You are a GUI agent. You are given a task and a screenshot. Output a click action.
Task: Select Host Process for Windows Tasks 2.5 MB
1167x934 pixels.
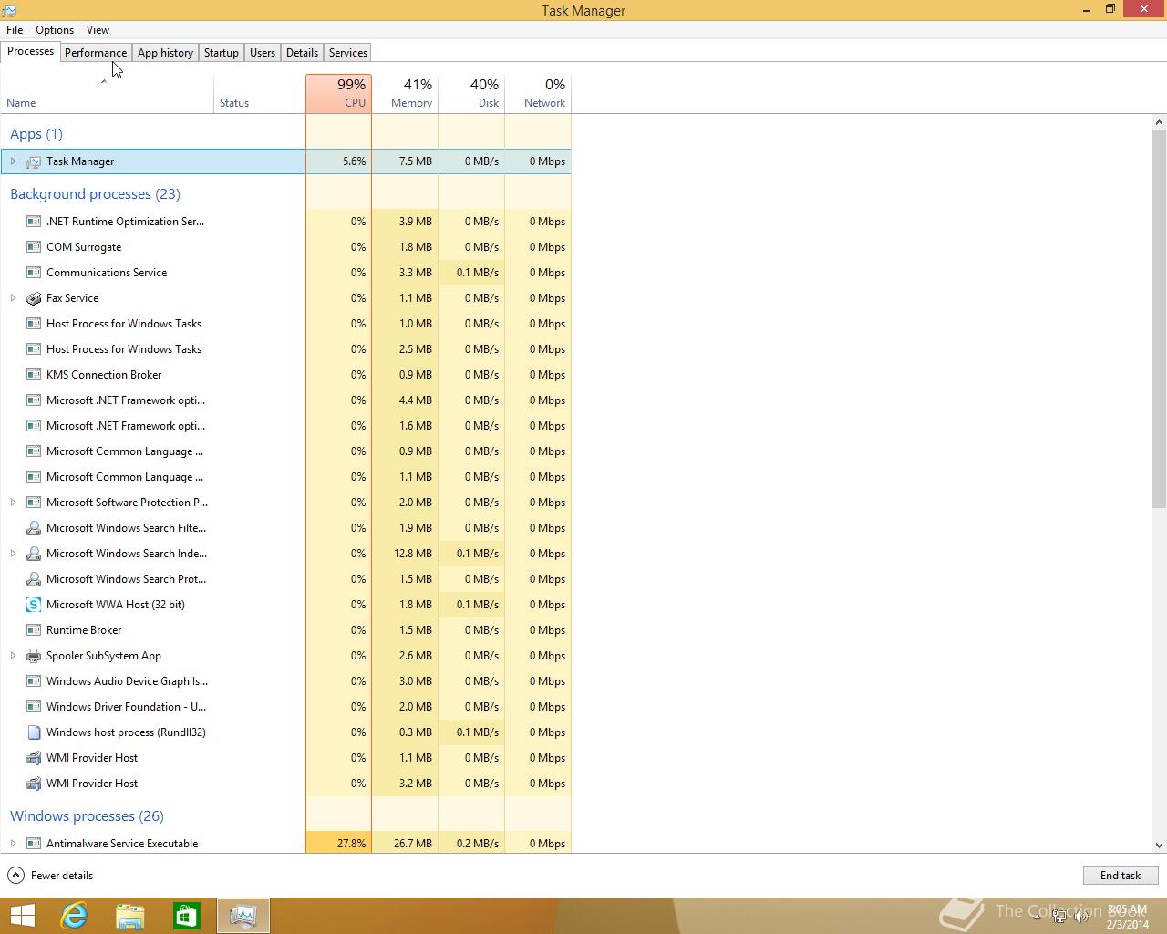[x=286, y=349]
